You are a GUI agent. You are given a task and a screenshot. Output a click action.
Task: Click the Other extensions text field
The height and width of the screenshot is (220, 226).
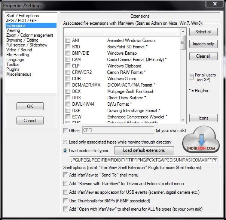(x=118, y=130)
